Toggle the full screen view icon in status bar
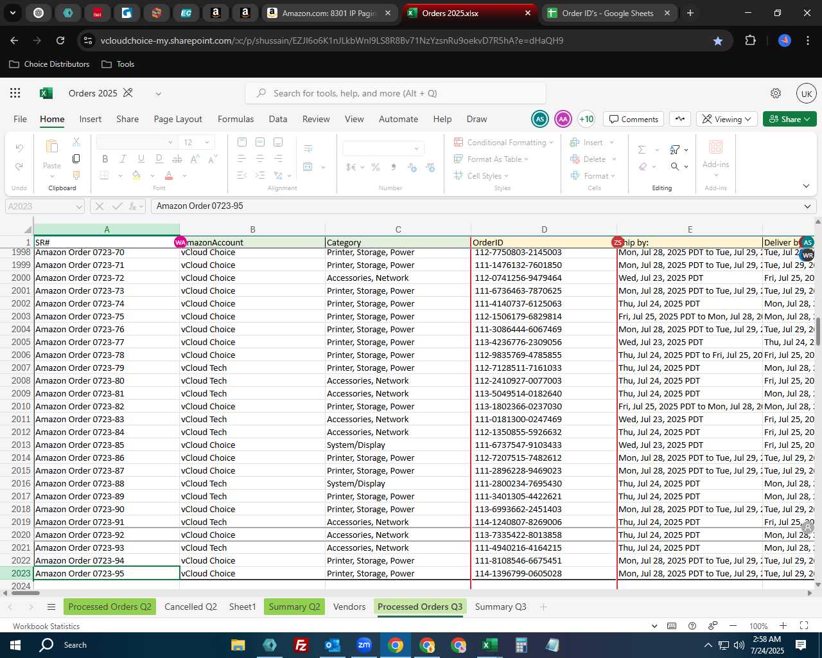822x658 pixels. (804, 626)
